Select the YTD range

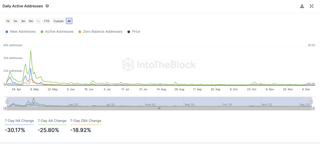[47, 21]
